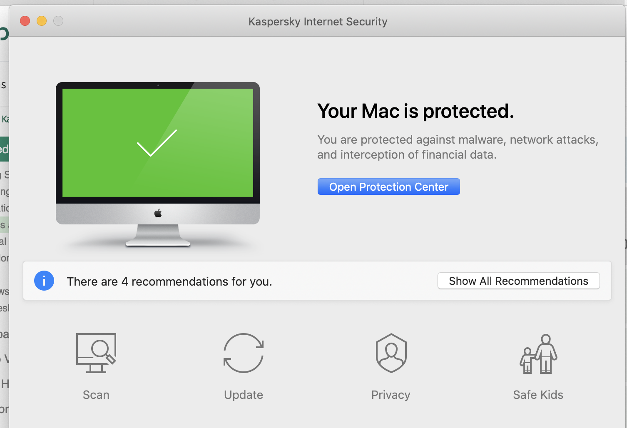Select the Scan text label
Viewport: 627px width, 428px height.
coord(96,395)
